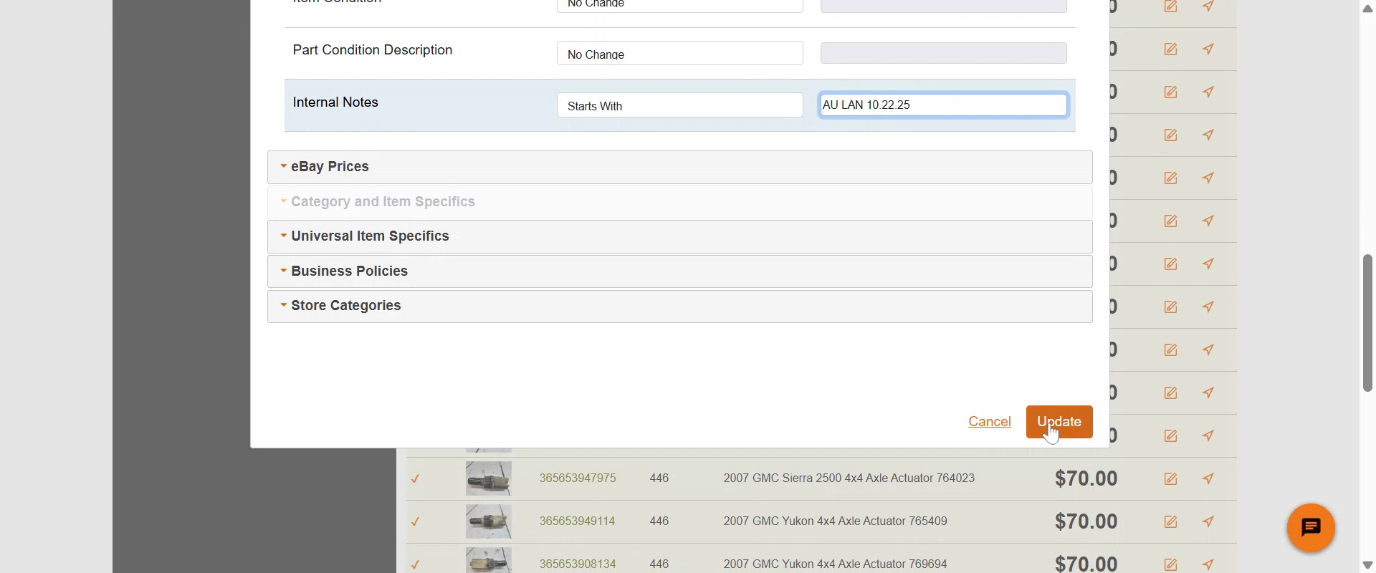
Task: Click '446' value in Actuator 765409 row
Action: 659,521
